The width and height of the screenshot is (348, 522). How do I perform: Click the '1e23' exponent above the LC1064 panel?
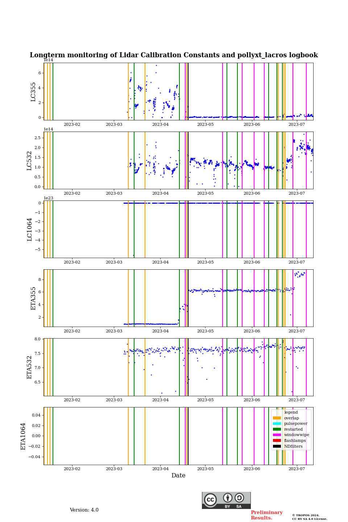[x=49, y=198]
